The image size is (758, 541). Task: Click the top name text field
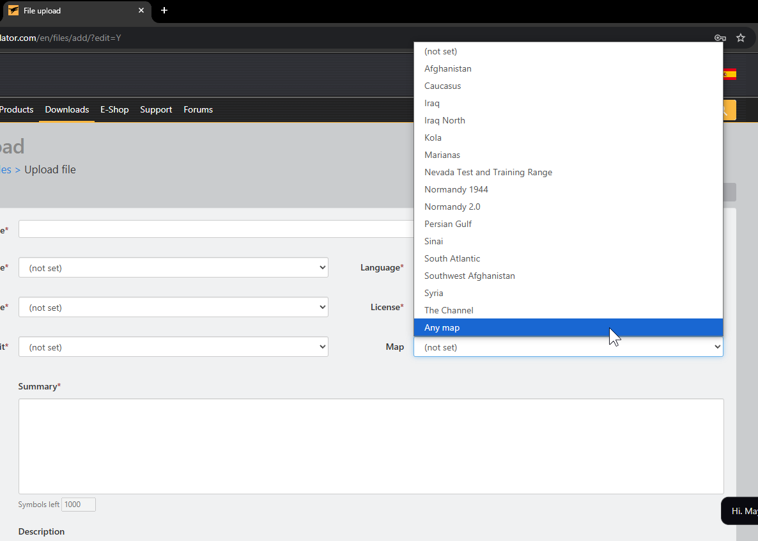[x=216, y=229]
